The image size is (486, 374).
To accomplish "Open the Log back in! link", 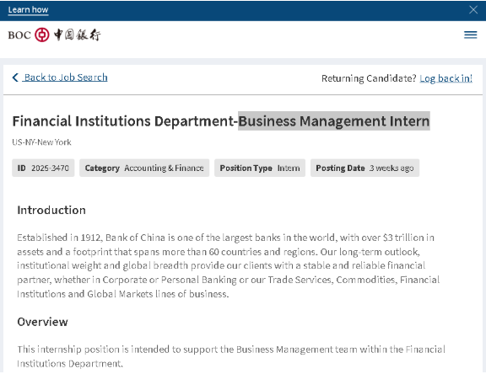I will (445, 78).
